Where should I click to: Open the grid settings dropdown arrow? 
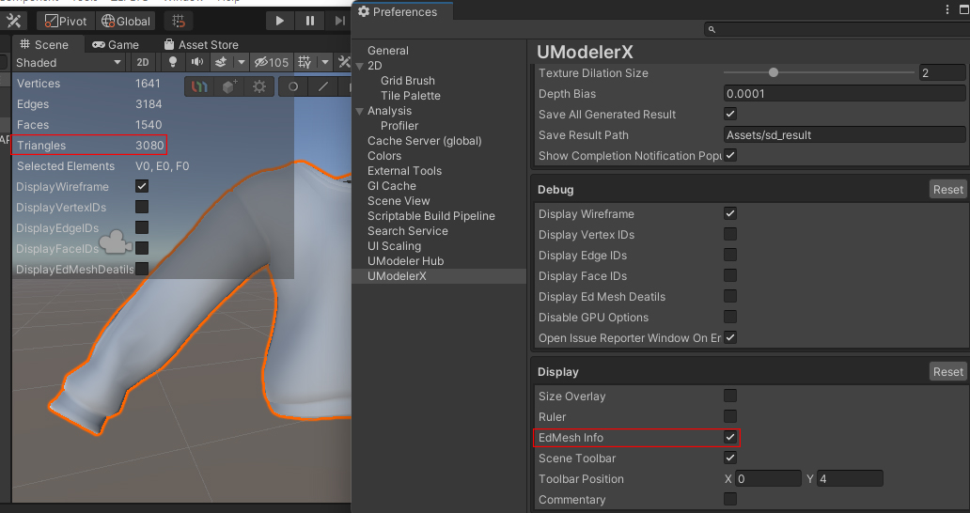click(325, 62)
